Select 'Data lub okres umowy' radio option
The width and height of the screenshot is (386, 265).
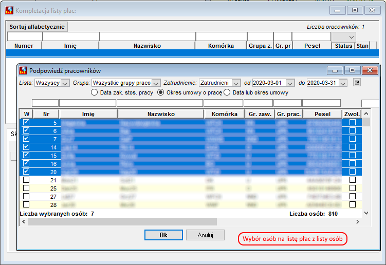pos(227,92)
